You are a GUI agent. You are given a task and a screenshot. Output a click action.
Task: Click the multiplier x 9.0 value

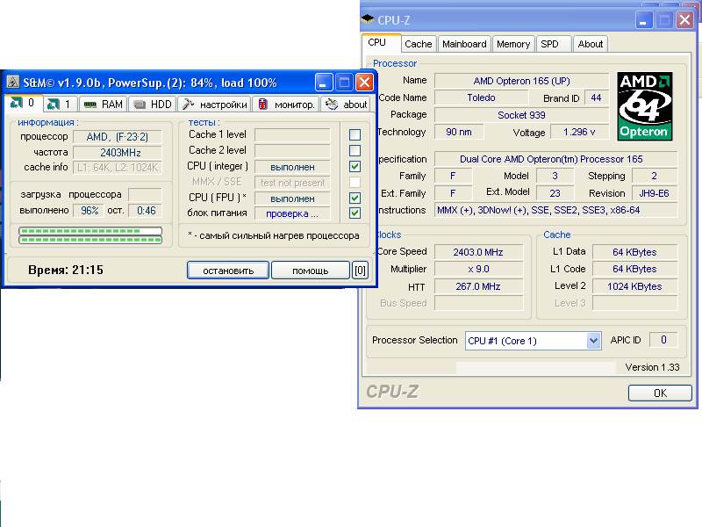478,269
